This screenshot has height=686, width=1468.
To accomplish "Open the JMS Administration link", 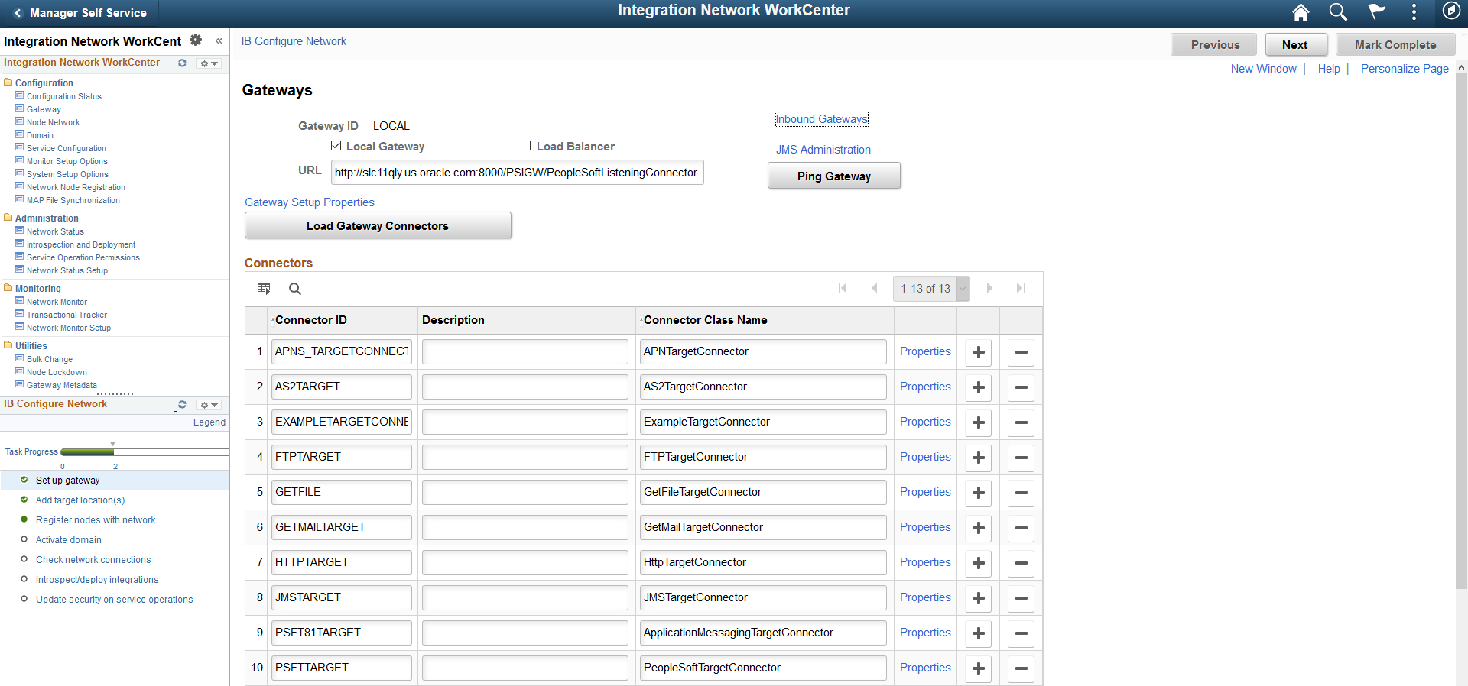I will click(x=823, y=150).
